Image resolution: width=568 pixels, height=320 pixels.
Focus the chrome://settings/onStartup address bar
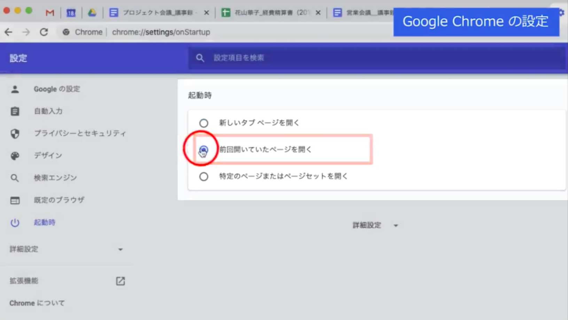point(161,32)
